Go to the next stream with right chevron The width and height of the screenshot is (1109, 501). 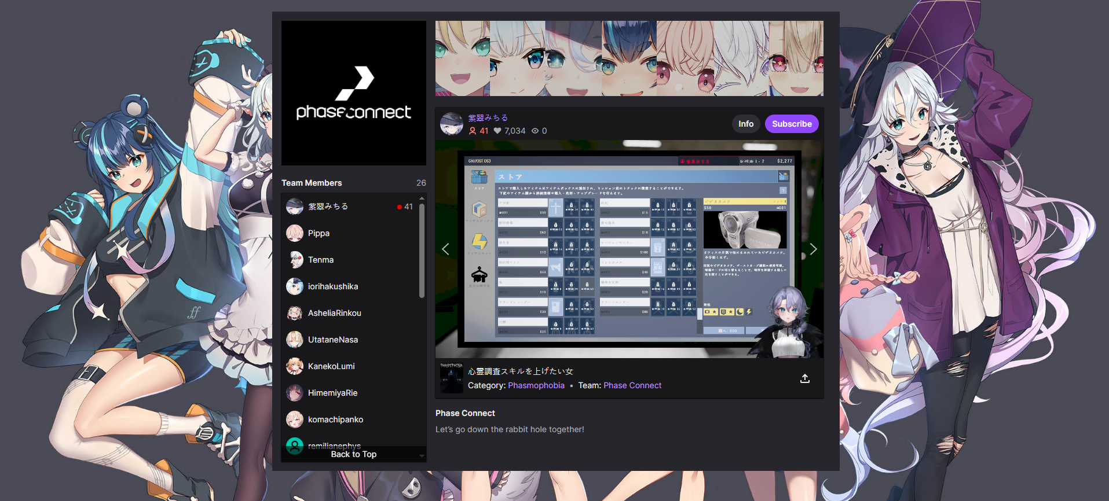click(813, 249)
